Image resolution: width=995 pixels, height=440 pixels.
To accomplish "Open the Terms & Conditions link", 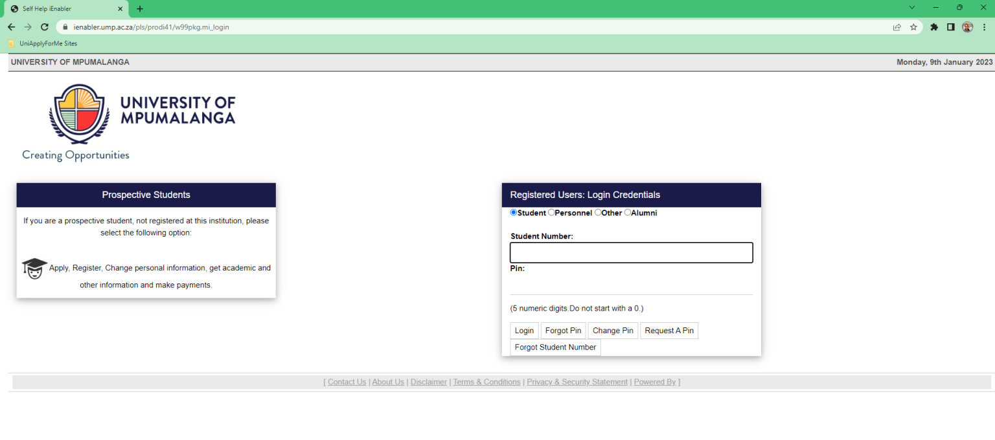I will pos(486,382).
